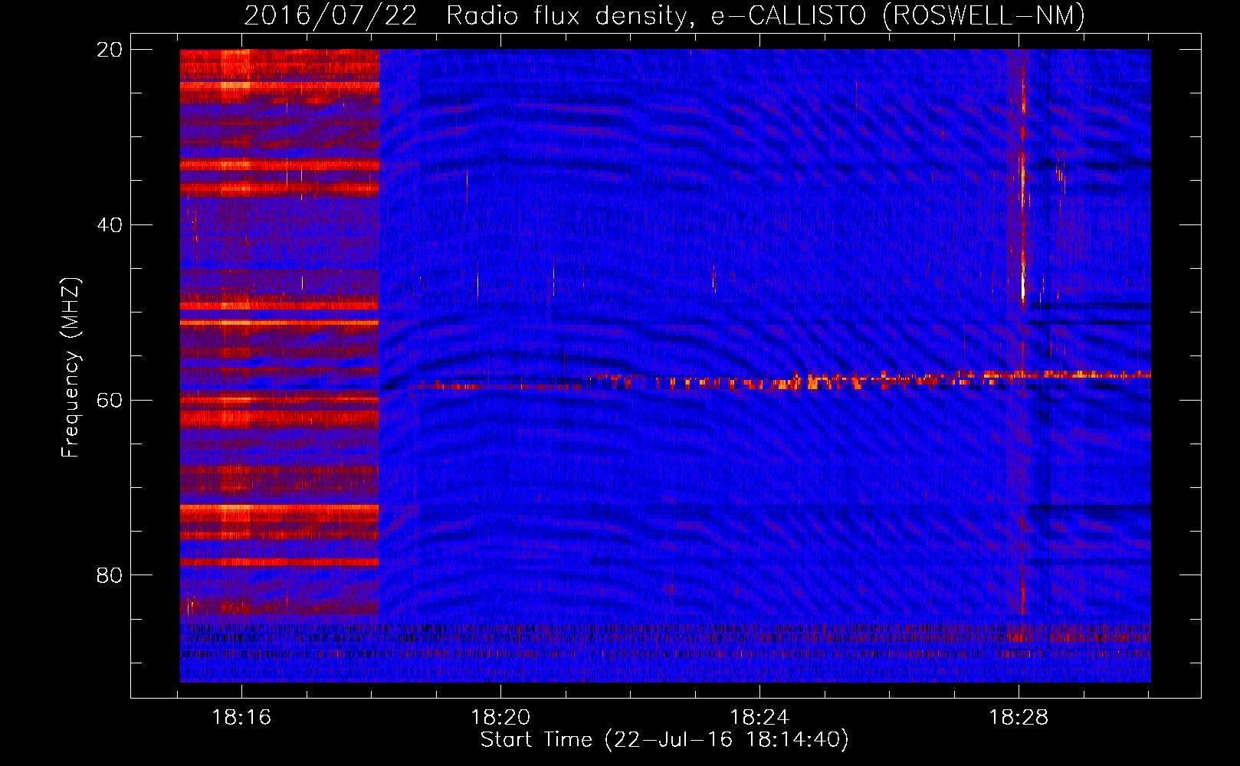The width and height of the screenshot is (1240, 766).
Task: Click the '18:24' time tick label
Action: click(x=759, y=718)
